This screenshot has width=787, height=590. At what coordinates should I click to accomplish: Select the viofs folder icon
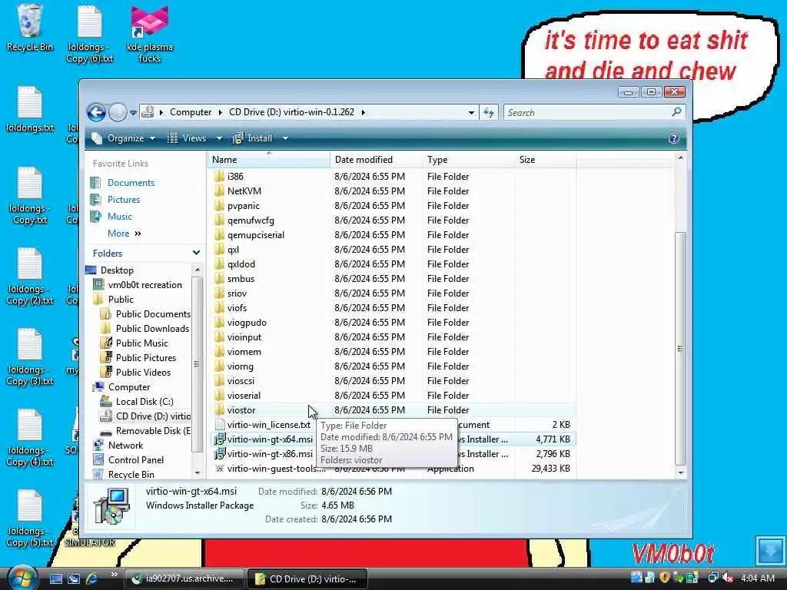[x=219, y=307]
